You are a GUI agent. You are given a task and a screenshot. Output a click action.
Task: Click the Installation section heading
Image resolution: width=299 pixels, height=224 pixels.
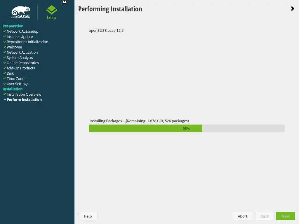point(13,89)
